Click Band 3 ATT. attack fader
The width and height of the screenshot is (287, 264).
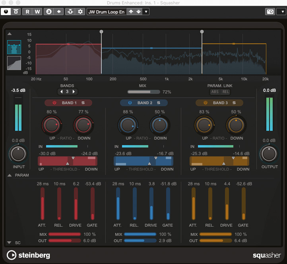point(194,204)
